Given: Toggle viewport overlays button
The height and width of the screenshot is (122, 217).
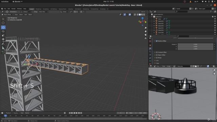Looking at the screenshot, I should coord(130,15).
